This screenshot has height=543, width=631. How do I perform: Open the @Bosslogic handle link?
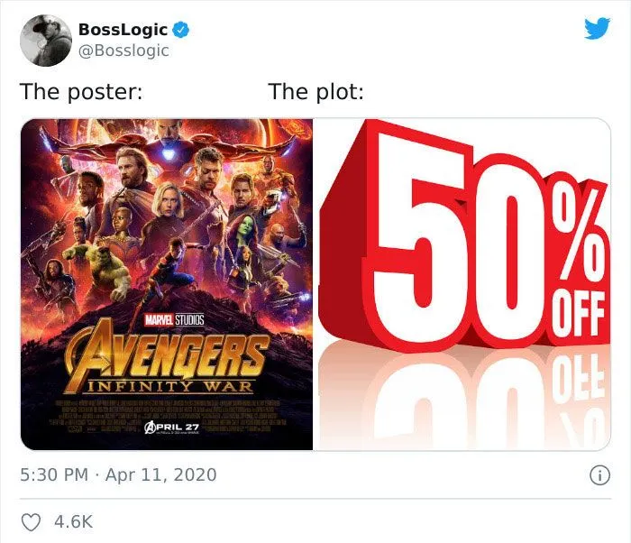click(123, 51)
